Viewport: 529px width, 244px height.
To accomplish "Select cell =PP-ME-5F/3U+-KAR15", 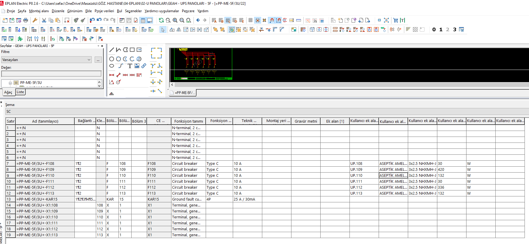I will [45, 199].
